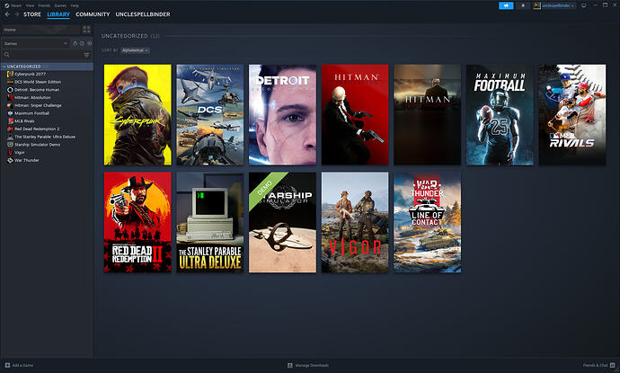Image resolution: width=620 pixels, height=373 pixels.
Task: Collapse the Uncategorized sidebar section
Action: point(4,67)
